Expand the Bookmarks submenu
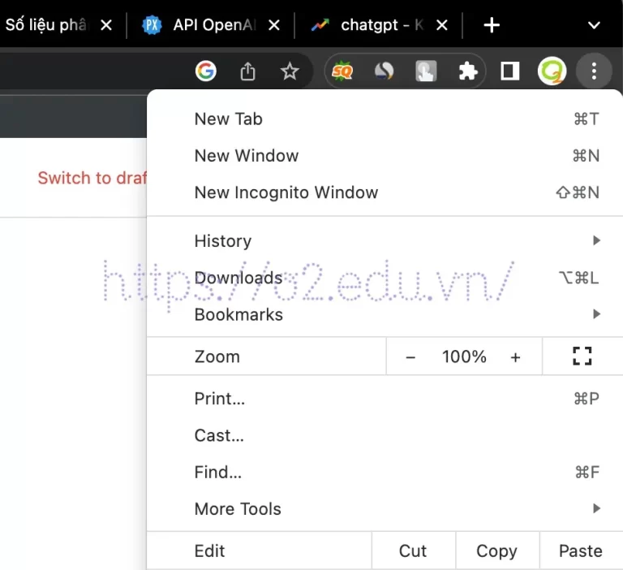This screenshot has height=570, width=623. pyautogui.click(x=385, y=314)
